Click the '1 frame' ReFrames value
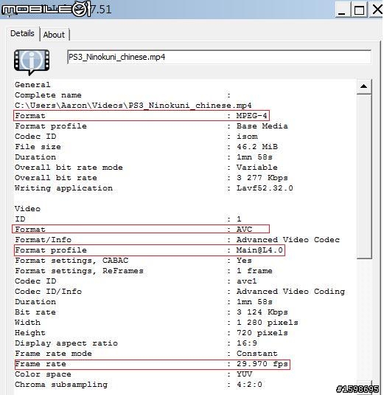The height and width of the screenshot is (395, 384). pyautogui.click(x=254, y=271)
